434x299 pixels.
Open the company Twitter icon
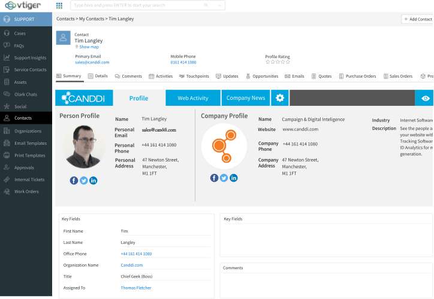coord(224,178)
